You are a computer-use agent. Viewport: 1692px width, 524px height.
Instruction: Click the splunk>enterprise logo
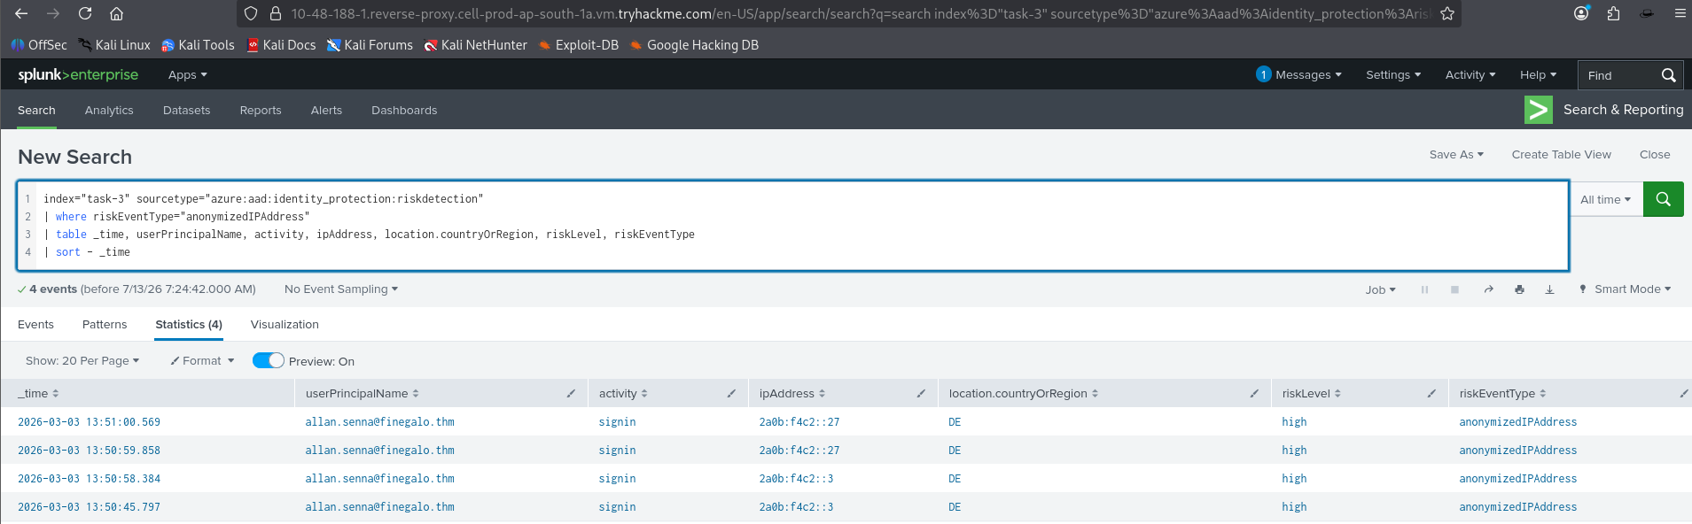pyautogui.click(x=78, y=74)
